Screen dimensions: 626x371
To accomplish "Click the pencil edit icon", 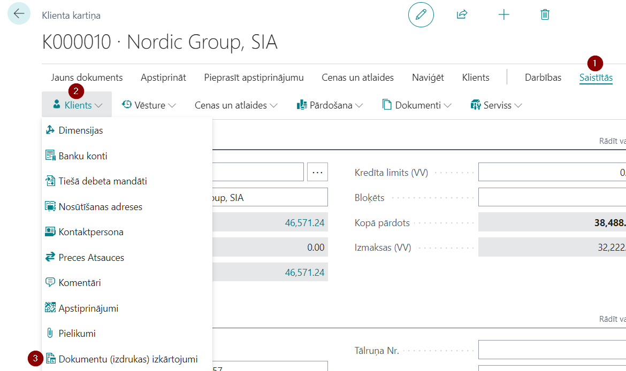I will pyautogui.click(x=421, y=15).
